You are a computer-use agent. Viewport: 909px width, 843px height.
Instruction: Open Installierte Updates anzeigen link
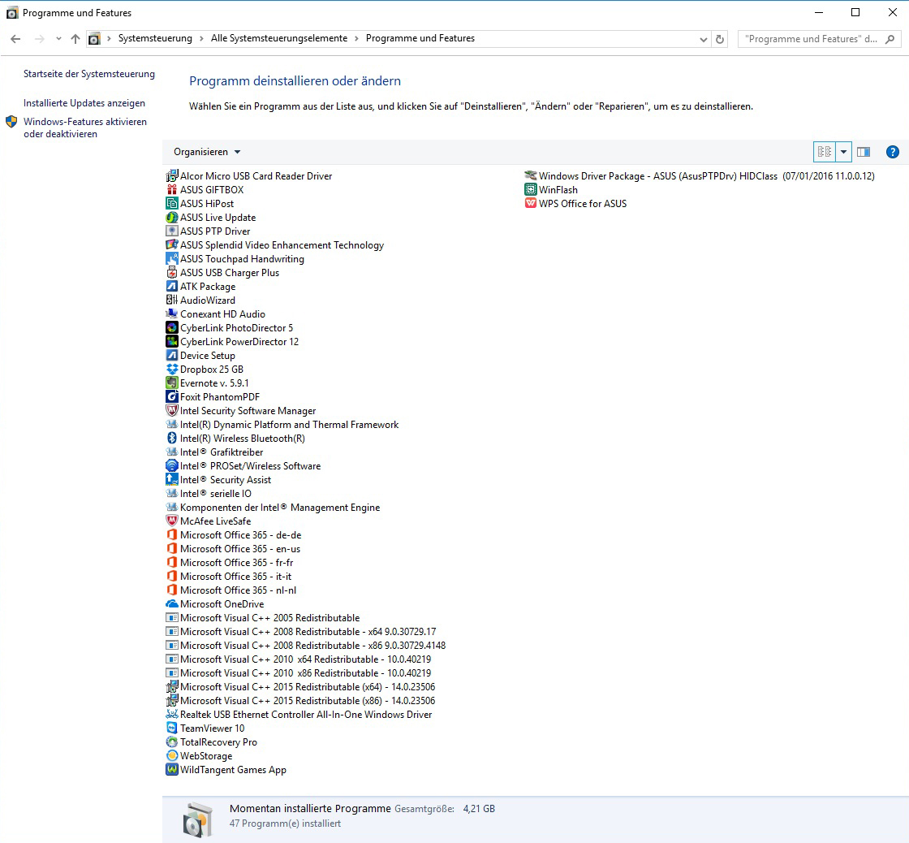tap(84, 103)
